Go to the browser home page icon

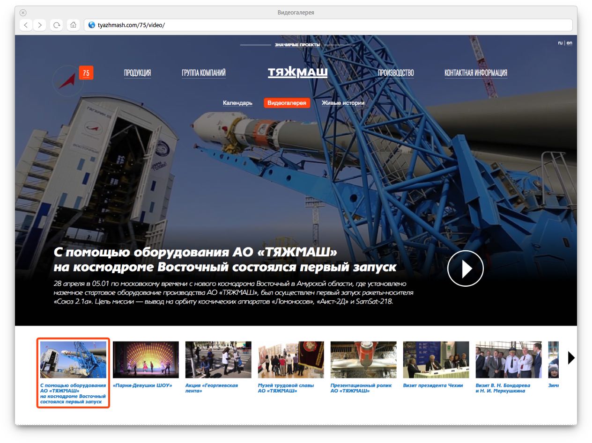(x=73, y=25)
